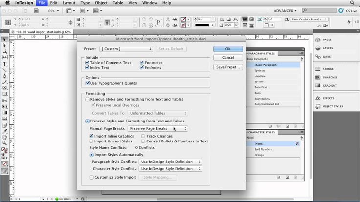Click the stroke color swatch in Control panel
Image resolution: width=360 pixels, height=202 pixels.
coord(183,25)
